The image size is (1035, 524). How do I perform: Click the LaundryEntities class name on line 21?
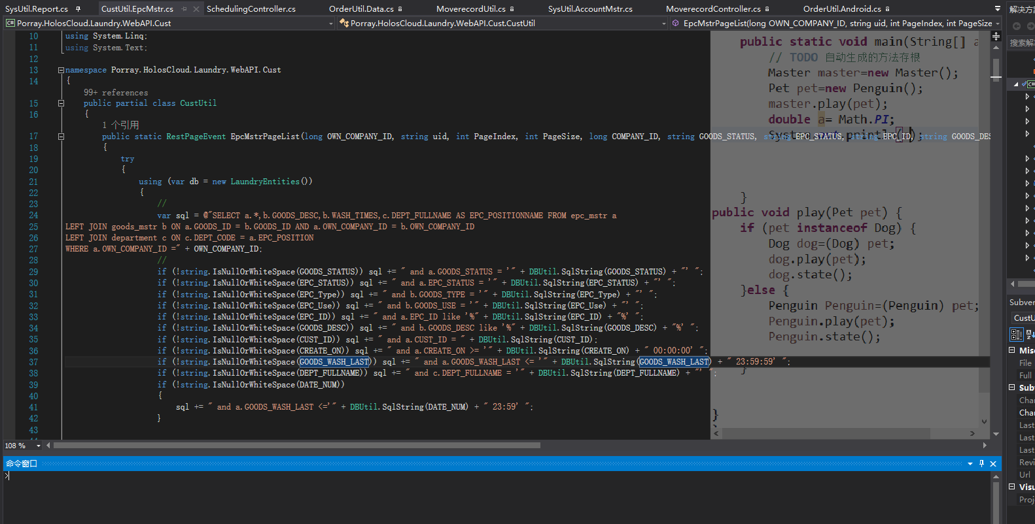pyautogui.click(x=265, y=182)
